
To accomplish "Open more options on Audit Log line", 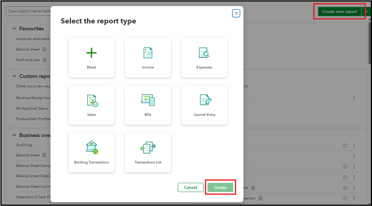I will 354,145.
